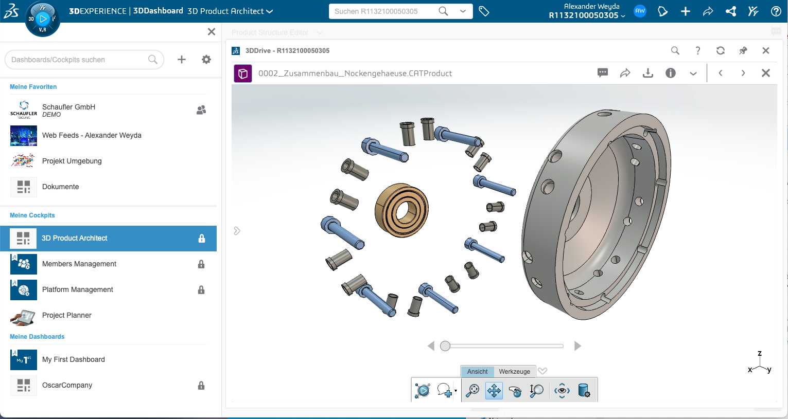Open the 3D compass in the top bar
The image size is (788, 419).
click(42, 19)
